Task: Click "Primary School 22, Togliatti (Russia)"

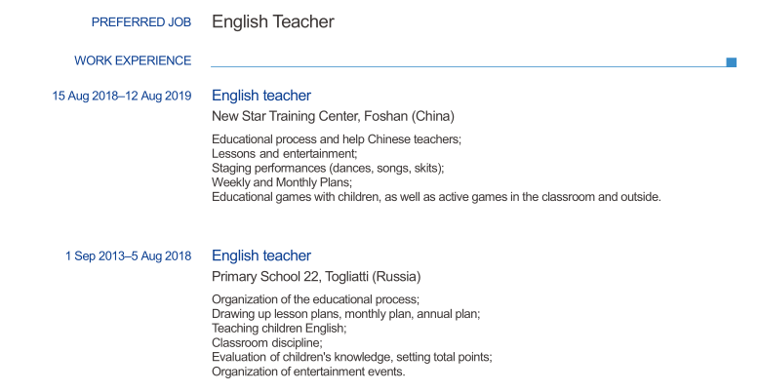Action: coord(316,276)
